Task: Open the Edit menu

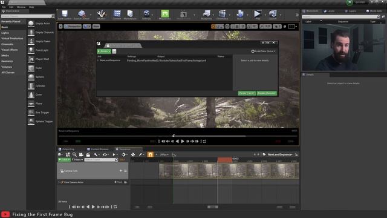Action: [11, 7]
